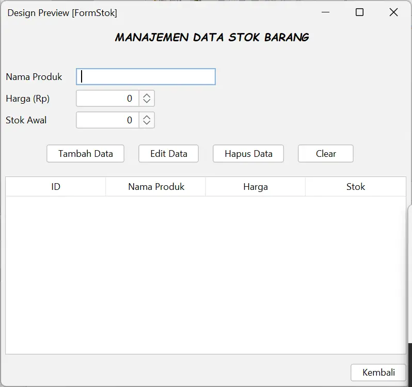
Task: Increment Stok Awal using the up arrow
Action: (147, 117)
